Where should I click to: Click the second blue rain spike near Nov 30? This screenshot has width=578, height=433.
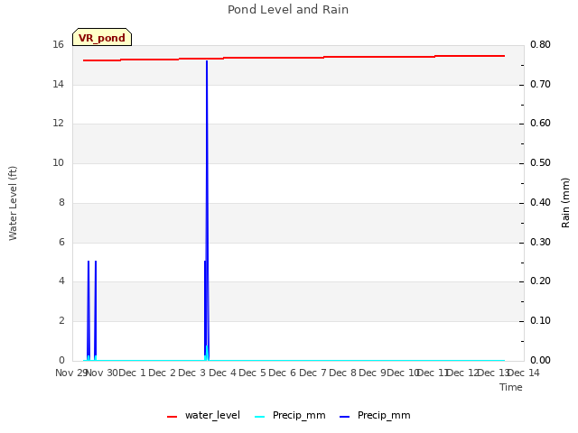point(96,310)
